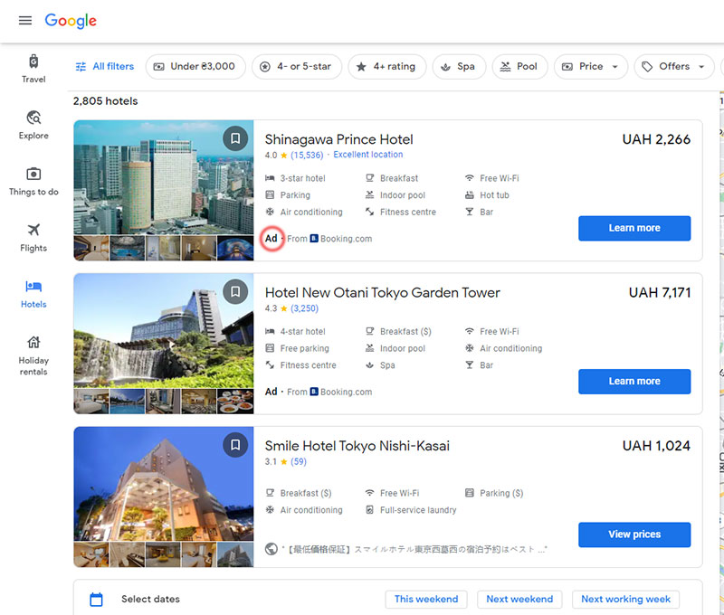Open Shinagawa Prince Hotel title
The image size is (724, 615).
(x=338, y=139)
